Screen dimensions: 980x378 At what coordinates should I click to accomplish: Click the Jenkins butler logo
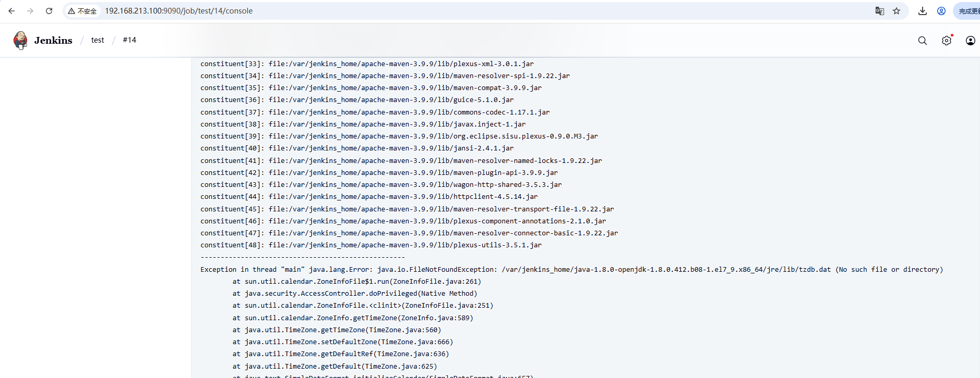pos(20,40)
